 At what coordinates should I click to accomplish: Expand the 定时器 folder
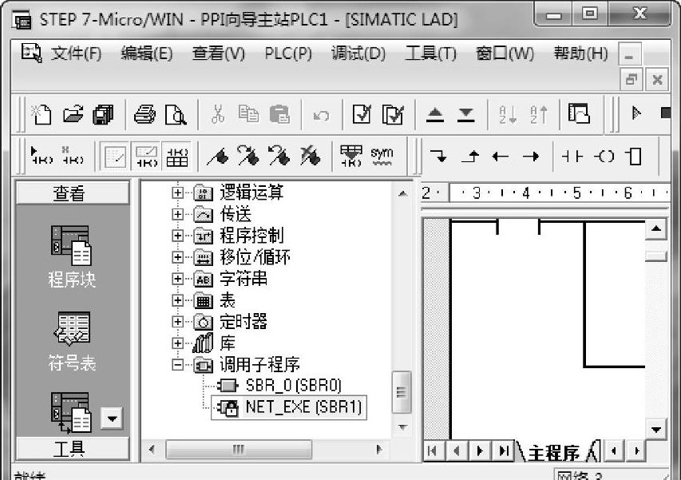pyautogui.click(x=177, y=321)
